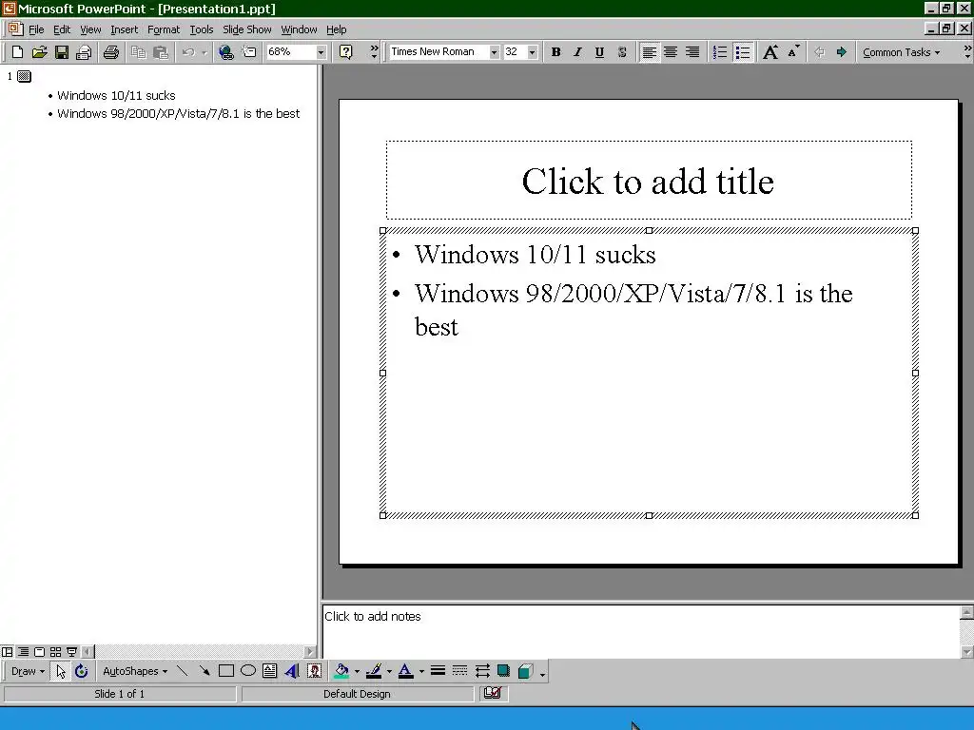This screenshot has height=730, width=974.
Task: Save the presentation with floppy icon
Action: [x=62, y=52]
